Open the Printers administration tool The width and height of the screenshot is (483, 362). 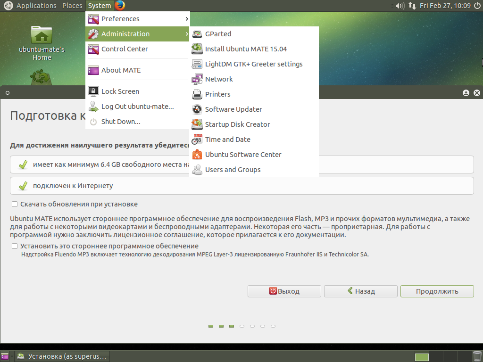[217, 94]
